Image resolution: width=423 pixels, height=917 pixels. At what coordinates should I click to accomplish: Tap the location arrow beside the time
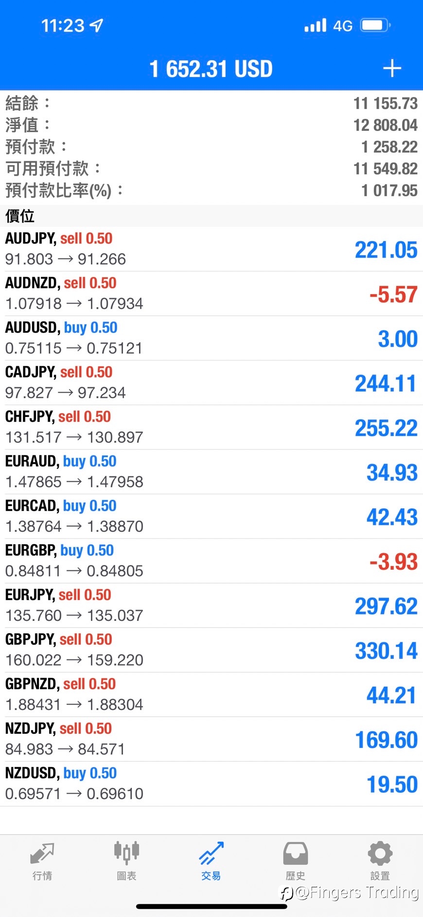(97, 25)
